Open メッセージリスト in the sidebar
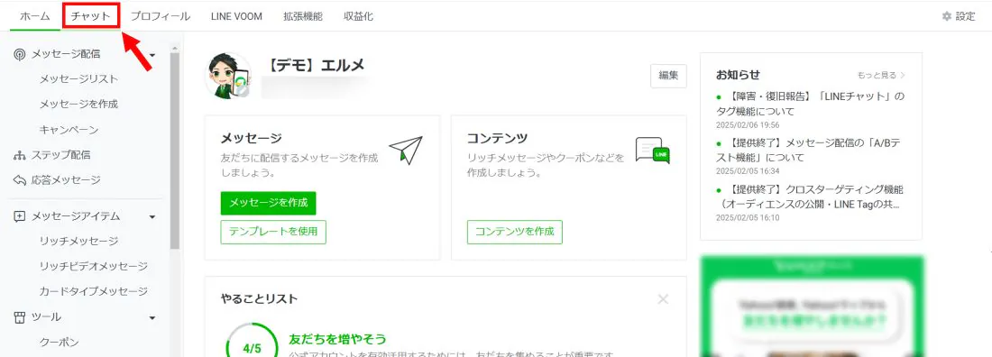This screenshot has height=357, width=992. click(78, 79)
